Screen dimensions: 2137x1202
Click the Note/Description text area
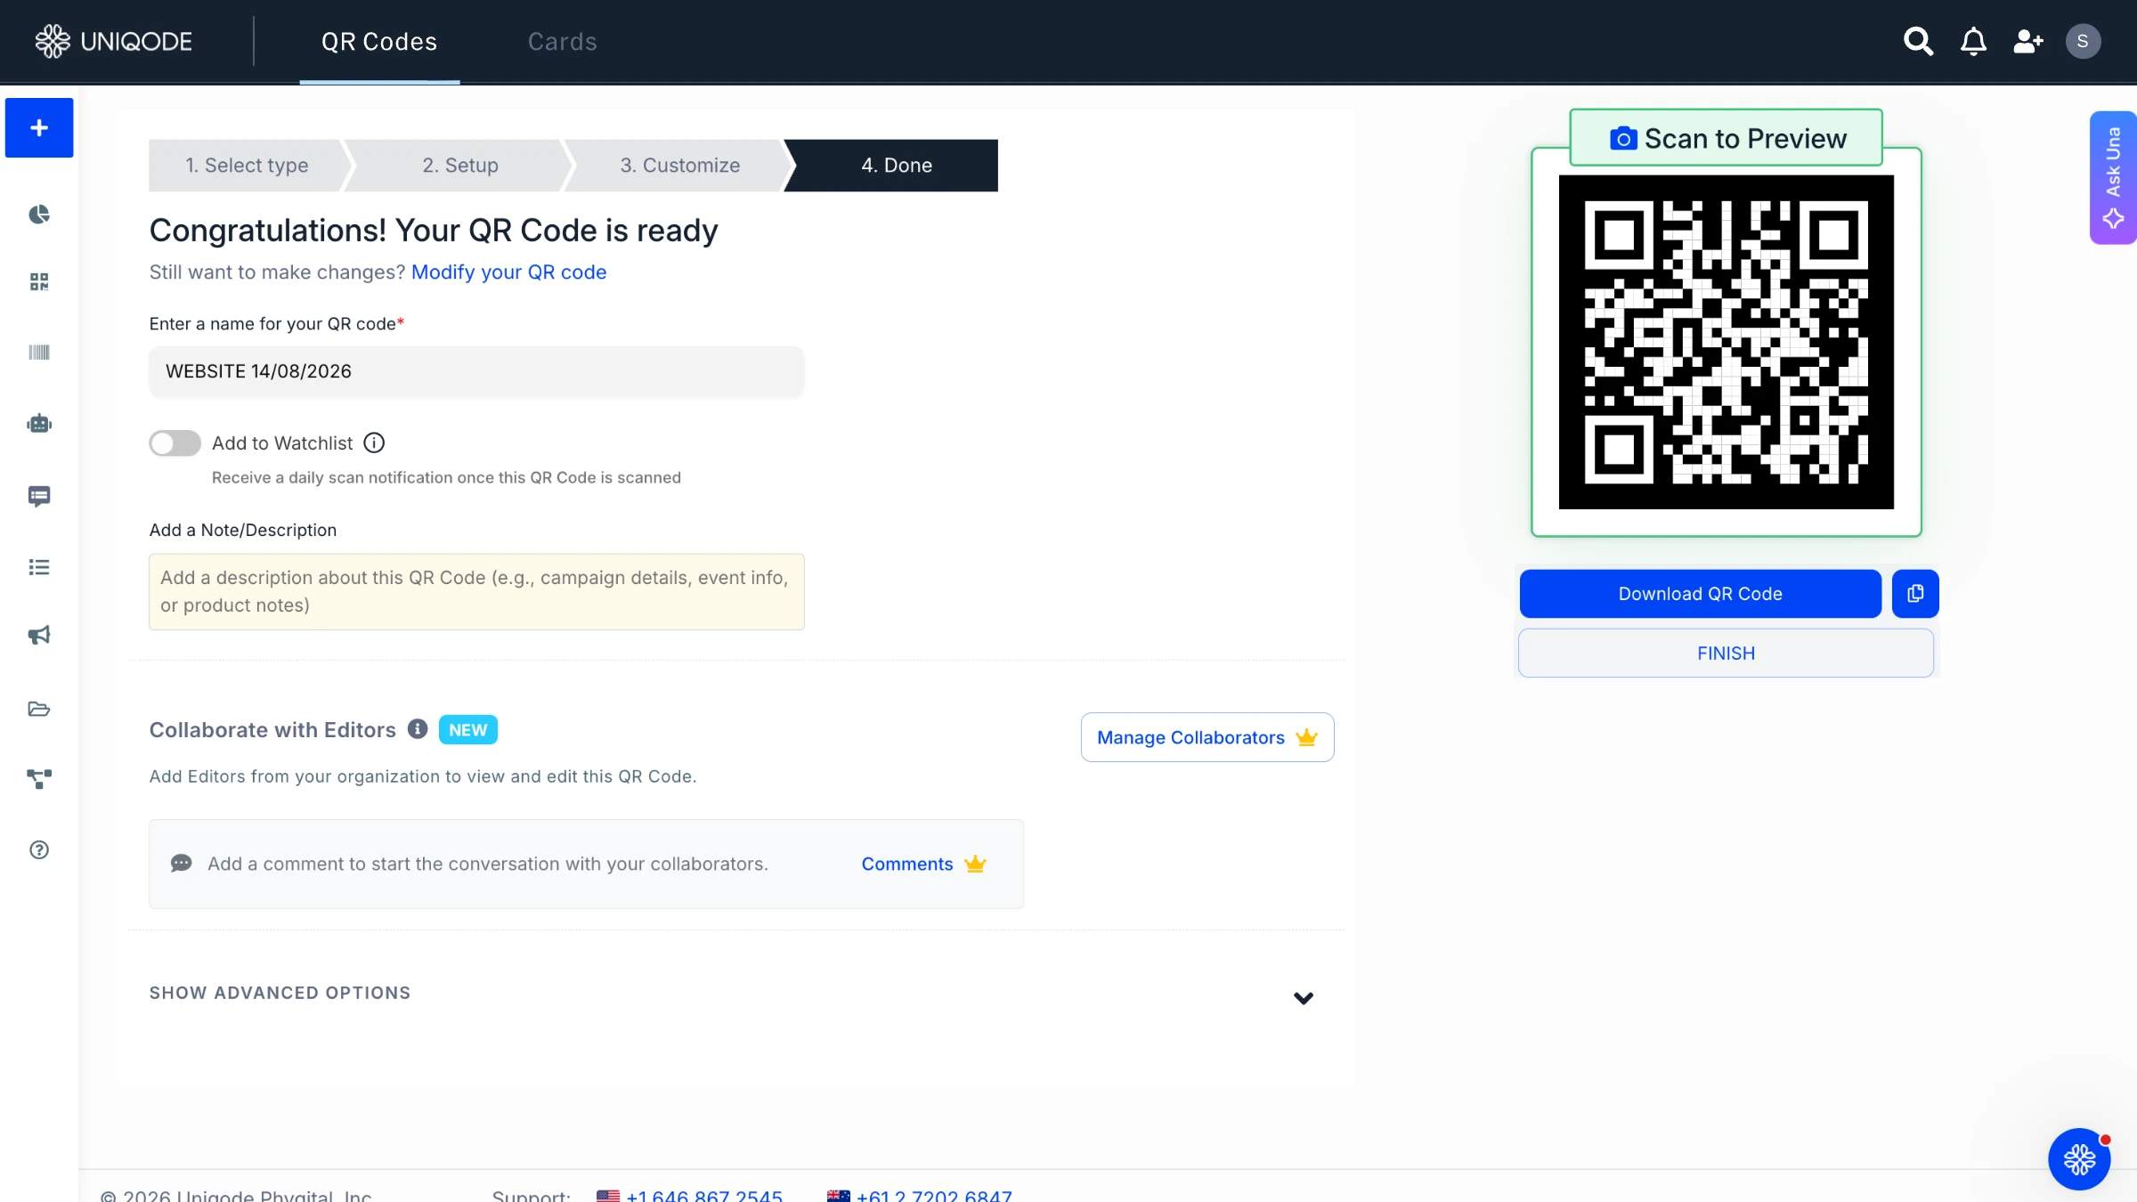pos(476,592)
